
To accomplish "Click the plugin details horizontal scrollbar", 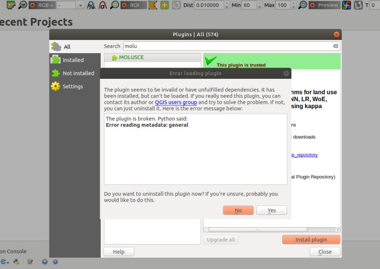I will (x=258, y=229).
